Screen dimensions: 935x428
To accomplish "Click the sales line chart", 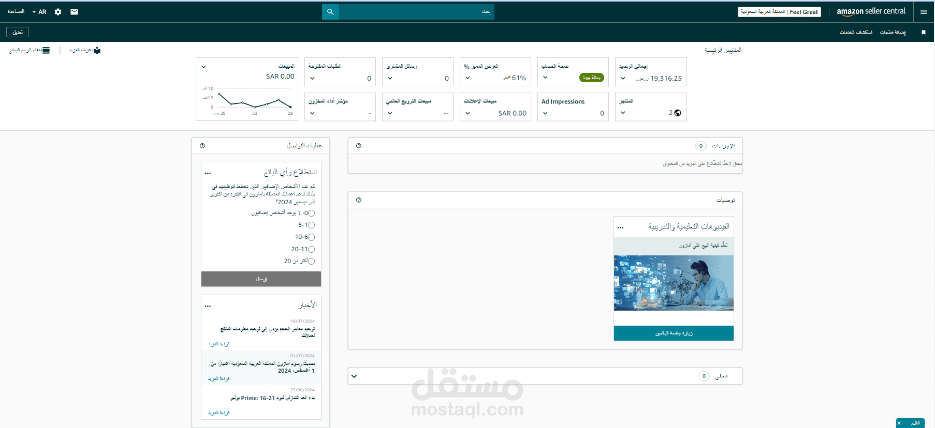I will pyautogui.click(x=253, y=100).
